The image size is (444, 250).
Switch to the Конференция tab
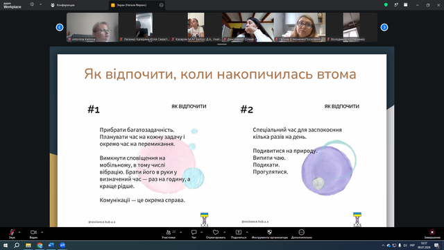63,5
